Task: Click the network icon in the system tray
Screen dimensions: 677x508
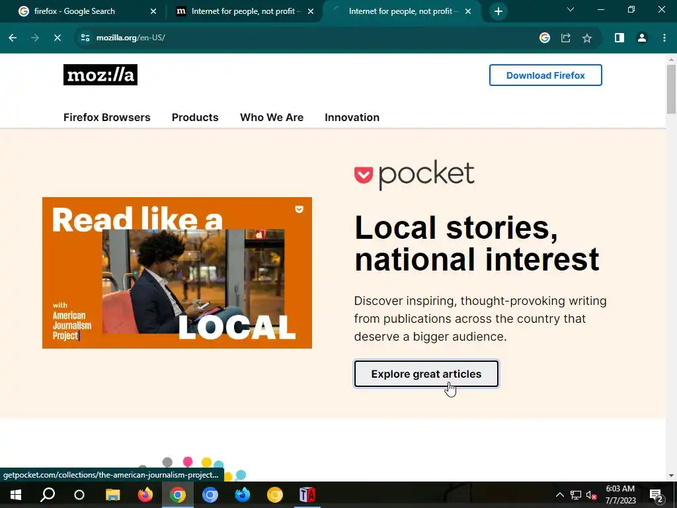Action: (576, 495)
